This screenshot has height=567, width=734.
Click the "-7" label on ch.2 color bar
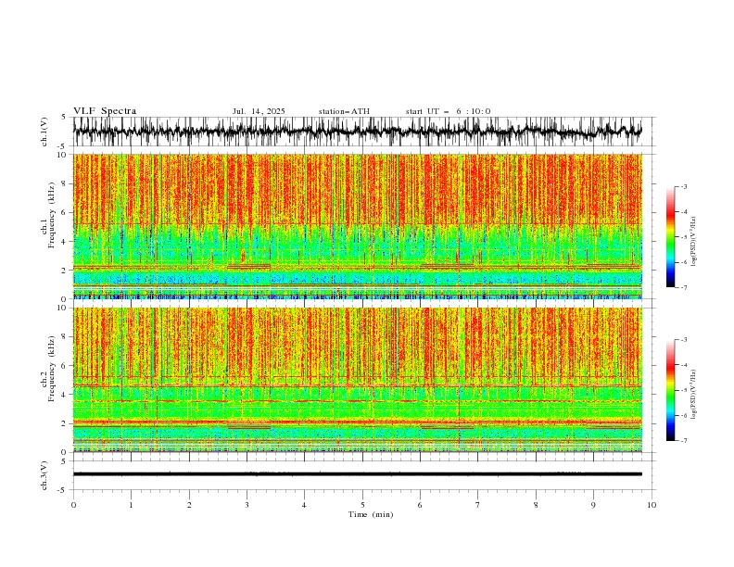pos(683,441)
